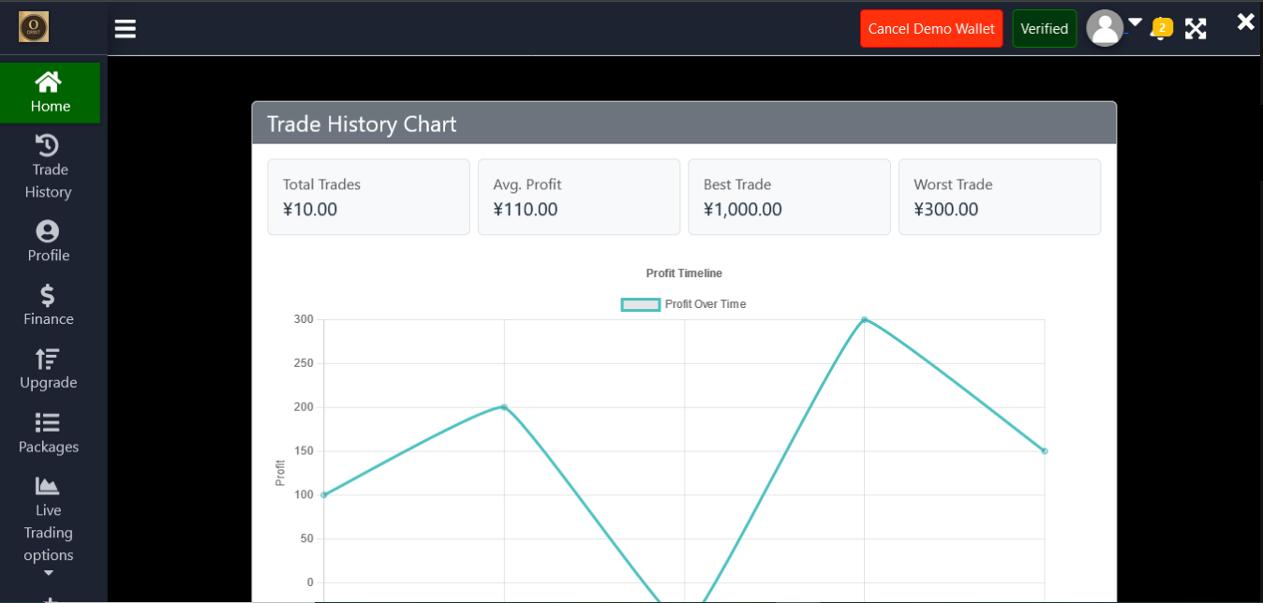Click the Profit y-axis label
The width and height of the screenshot is (1263, 603).
280,473
